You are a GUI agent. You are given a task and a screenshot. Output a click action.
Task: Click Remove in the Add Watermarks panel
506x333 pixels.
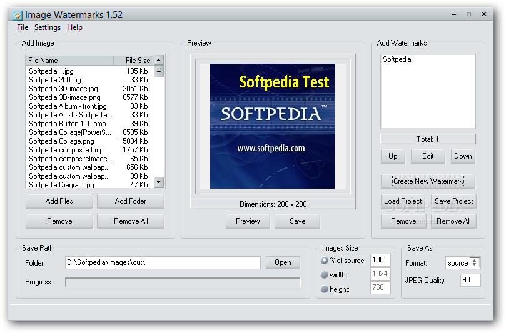403,221
